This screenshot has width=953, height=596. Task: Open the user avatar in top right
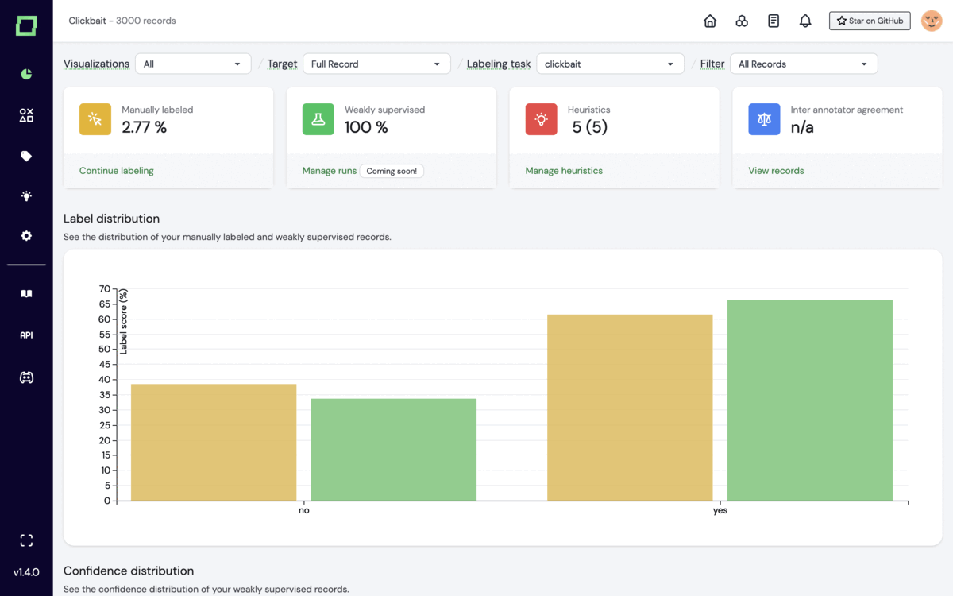click(932, 21)
